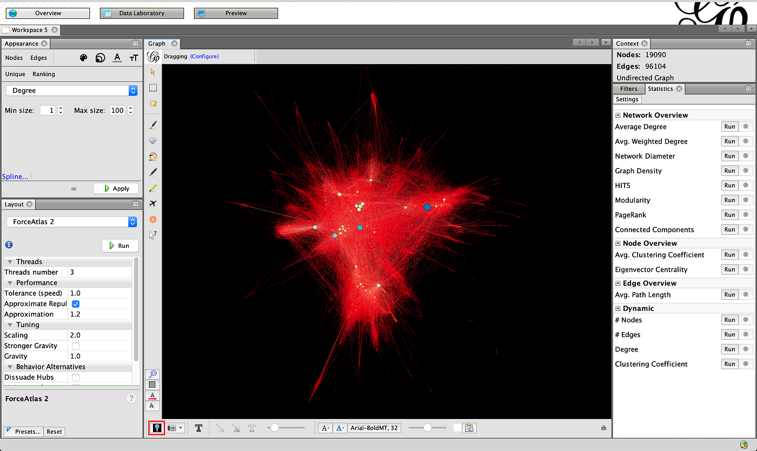Run the Modularity statistic

click(730, 200)
